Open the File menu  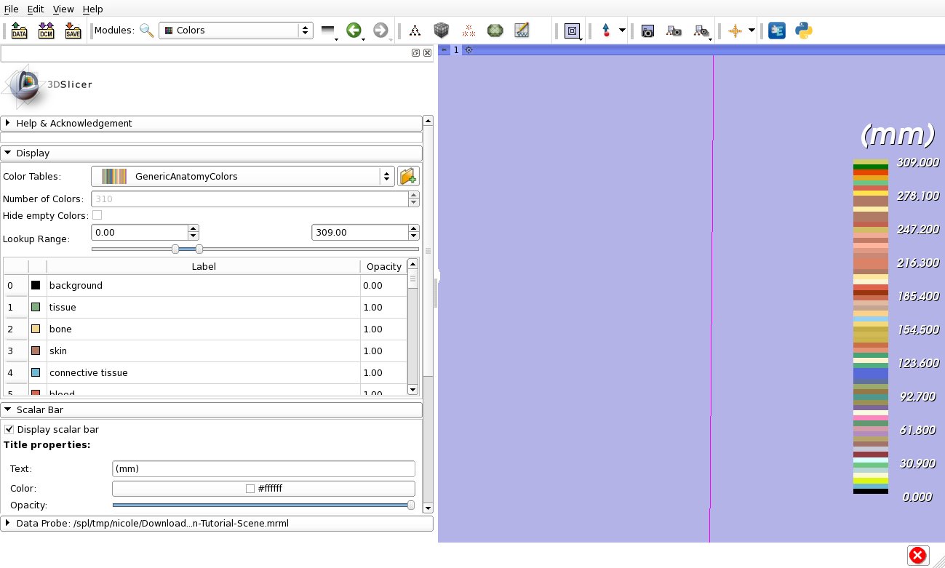point(11,9)
